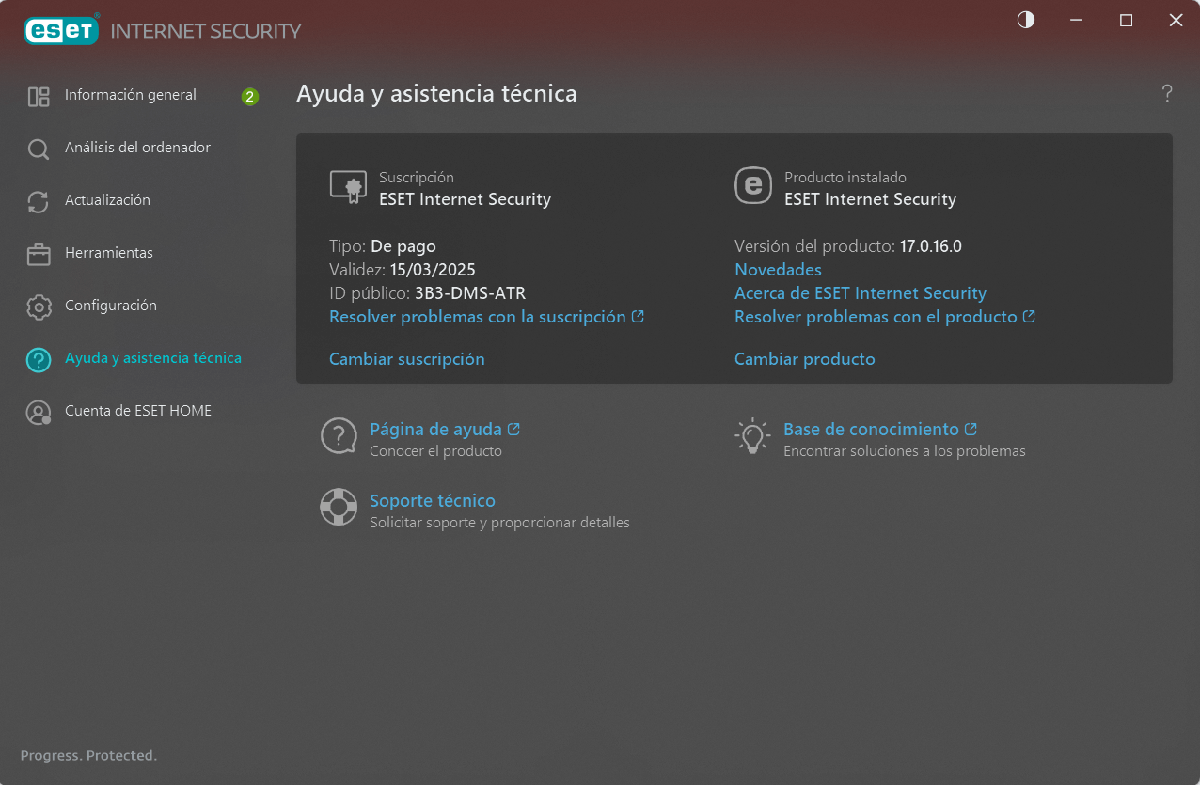The width and height of the screenshot is (1200, 785).
Task: Click the Tipo value De pago
Action: coord(403,247)
